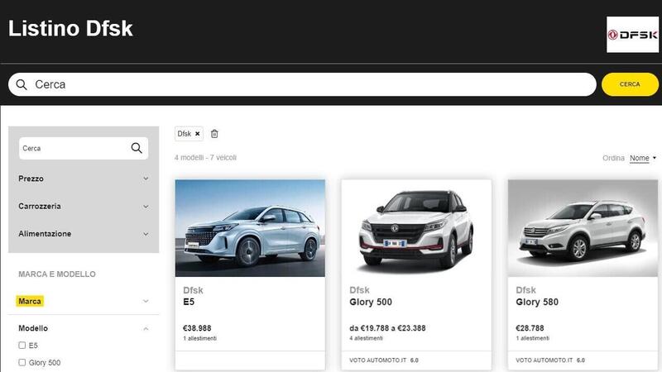Clear all filters with trash icon
This screenshot has width=662, height=372.
214,134
